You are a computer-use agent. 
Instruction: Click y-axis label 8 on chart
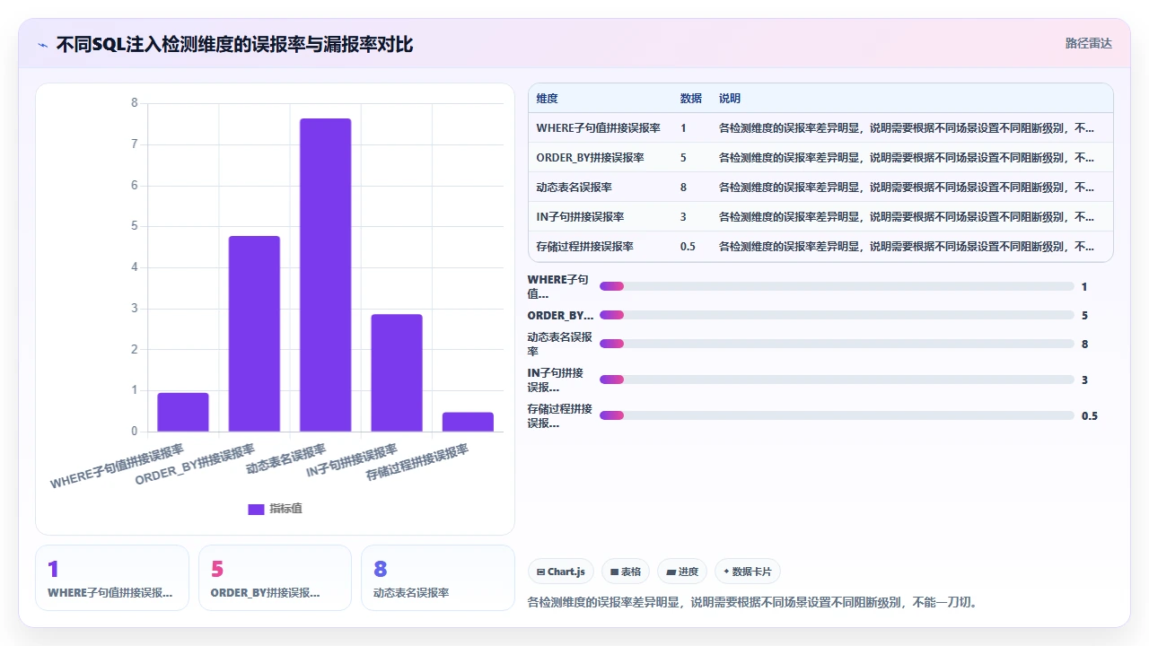point(135,103)
